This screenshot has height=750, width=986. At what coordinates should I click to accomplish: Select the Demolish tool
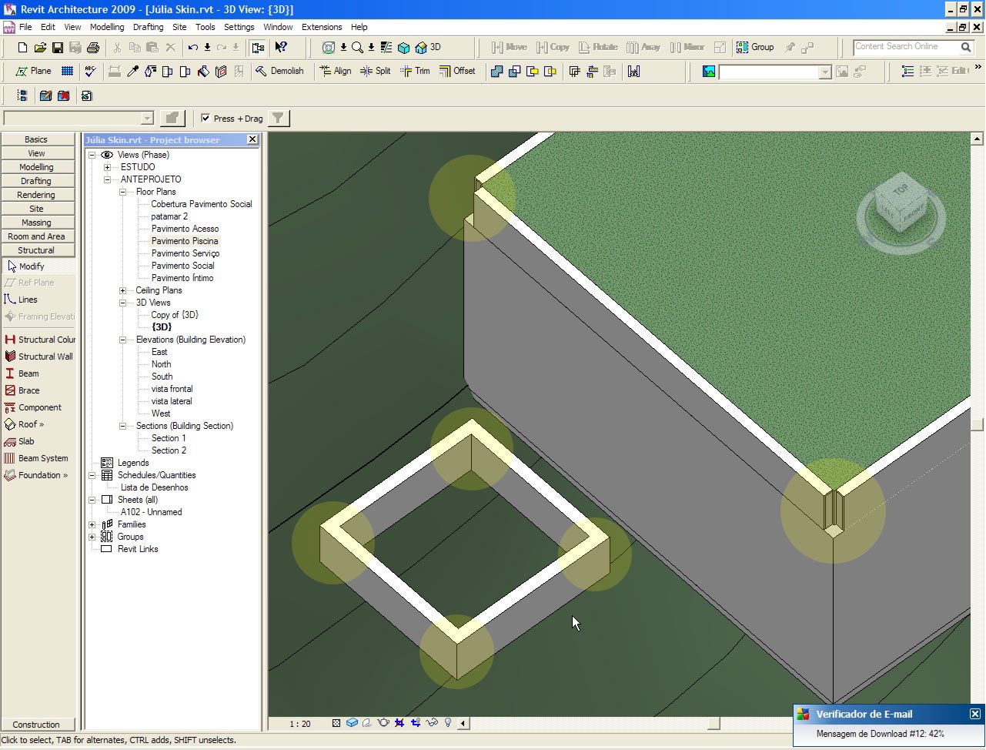(279, 71)
